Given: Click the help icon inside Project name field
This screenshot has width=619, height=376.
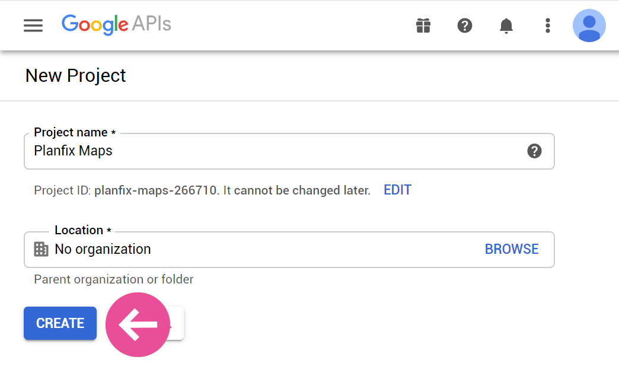Looking at the screenshot, I should [x=535, y=151].
